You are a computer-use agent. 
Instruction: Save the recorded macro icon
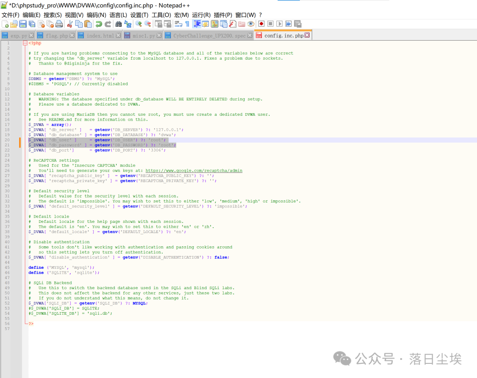coord(298,24)
